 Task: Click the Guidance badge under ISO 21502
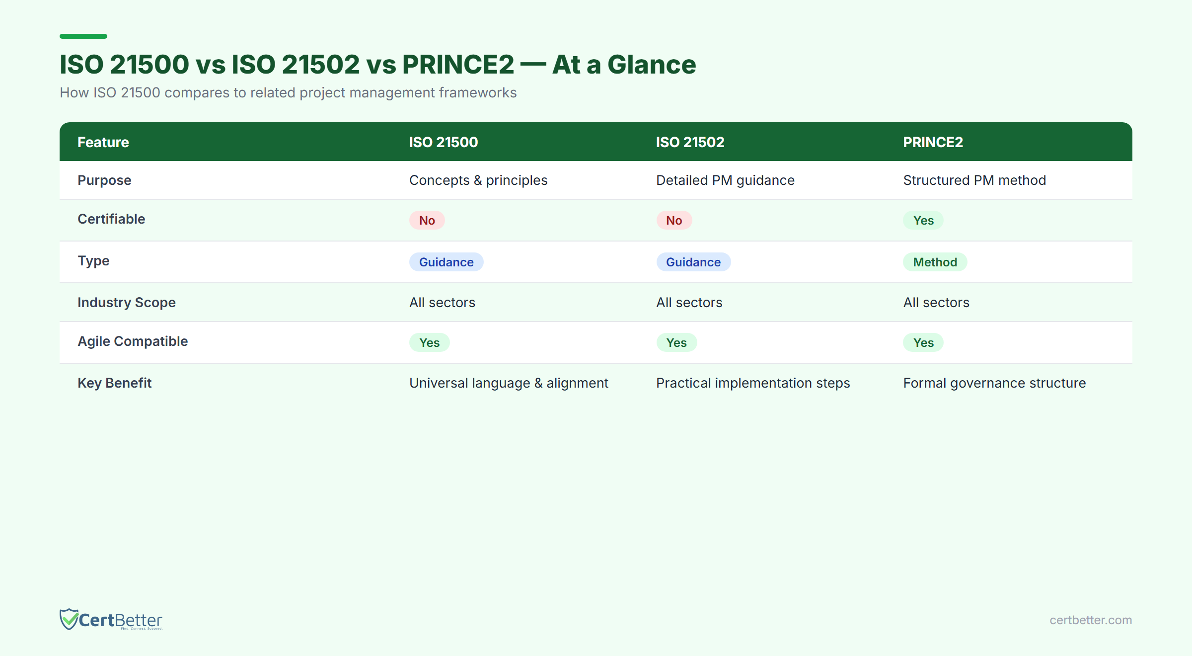[693, 262]
